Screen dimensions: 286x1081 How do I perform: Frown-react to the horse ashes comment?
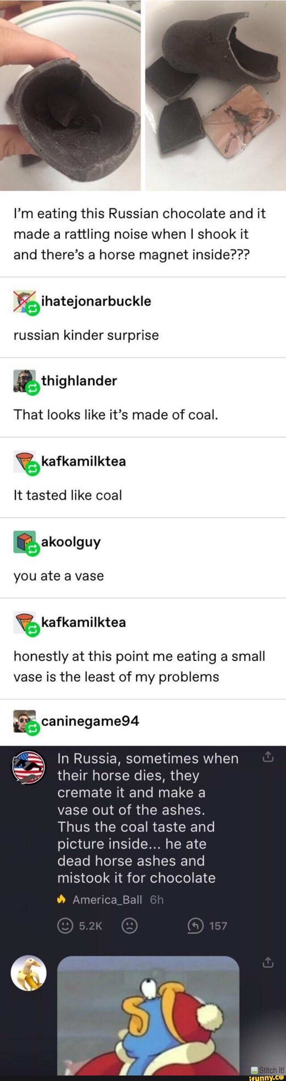coord(129,926)
